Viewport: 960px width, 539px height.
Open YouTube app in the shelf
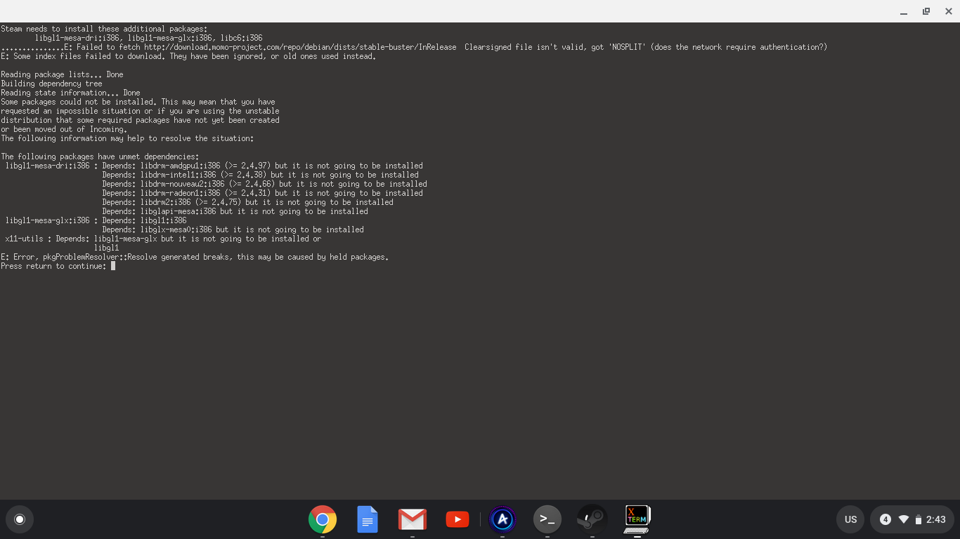458,519
